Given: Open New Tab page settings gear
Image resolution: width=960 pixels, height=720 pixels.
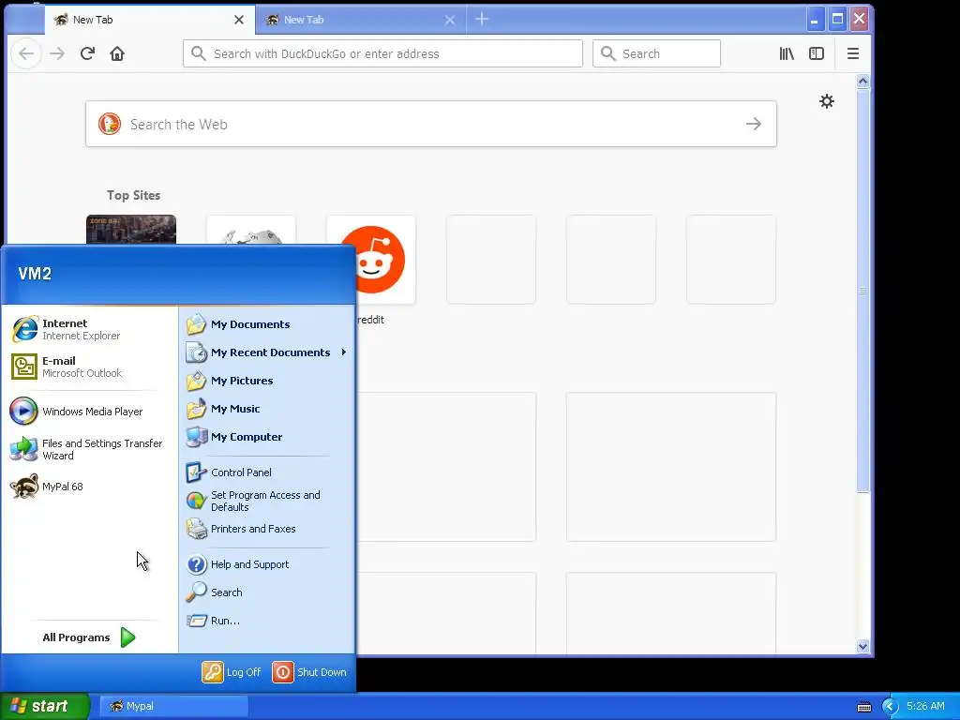Looking at the screenshot, I should [x=827, y=101].
